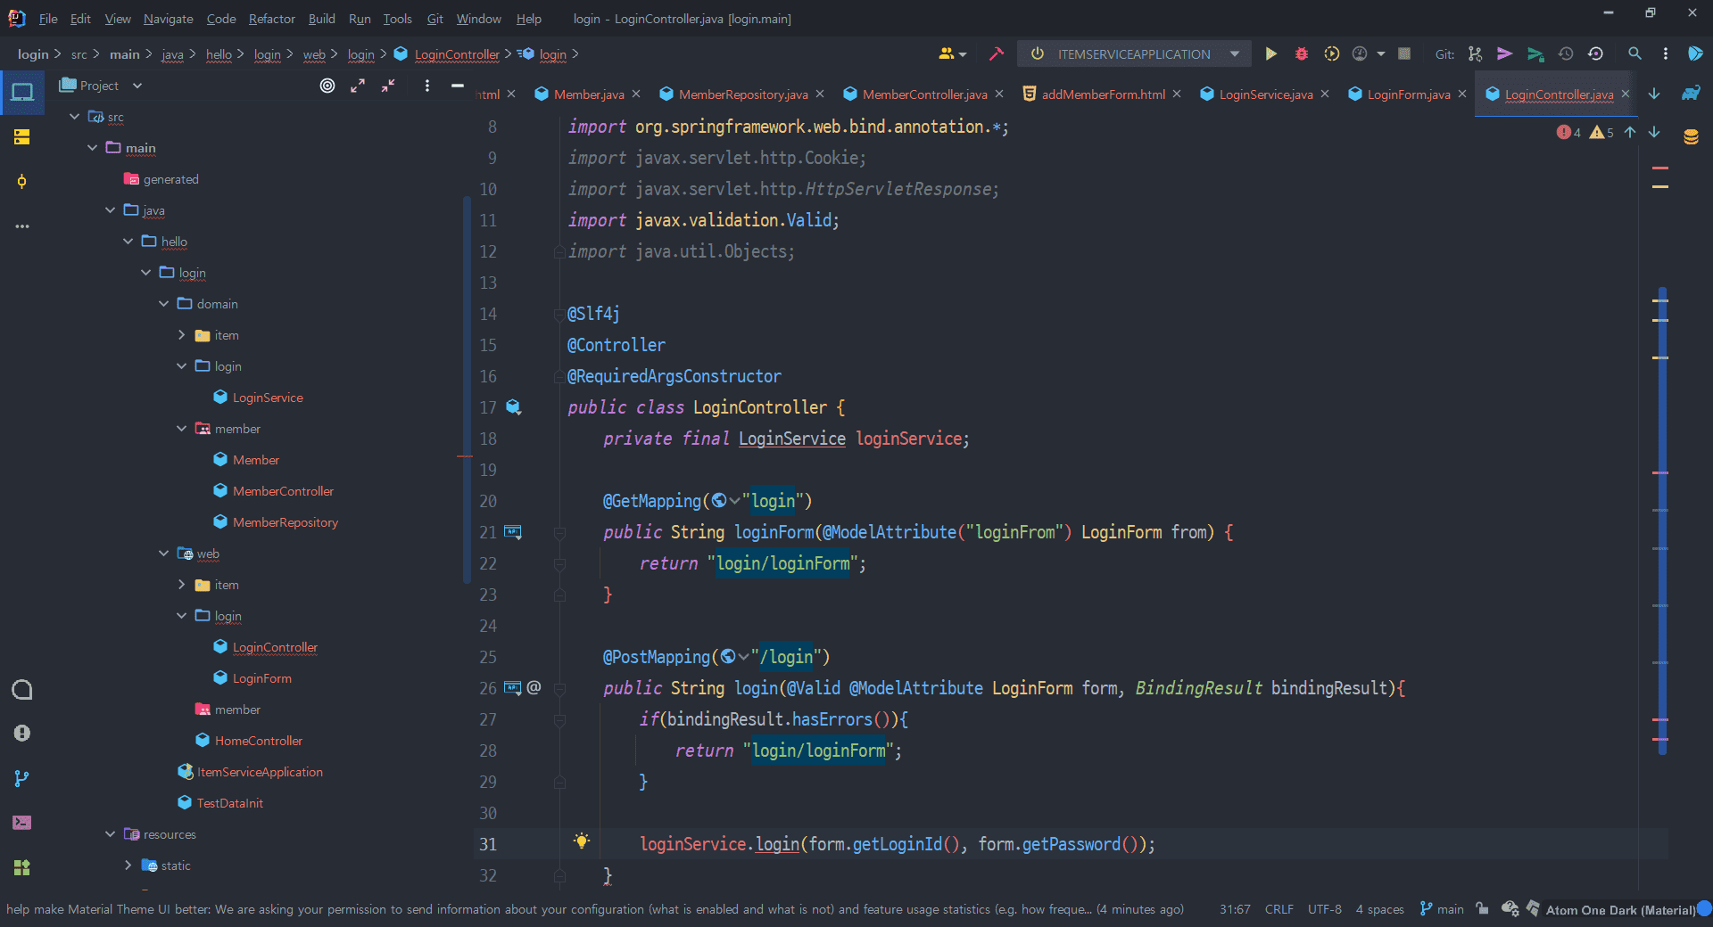Click the Git commit checkmark arrow icon
Image resolution: width=1713 pixels, height=927 pixels.
pyautogui.click(x=1504, y=54)
